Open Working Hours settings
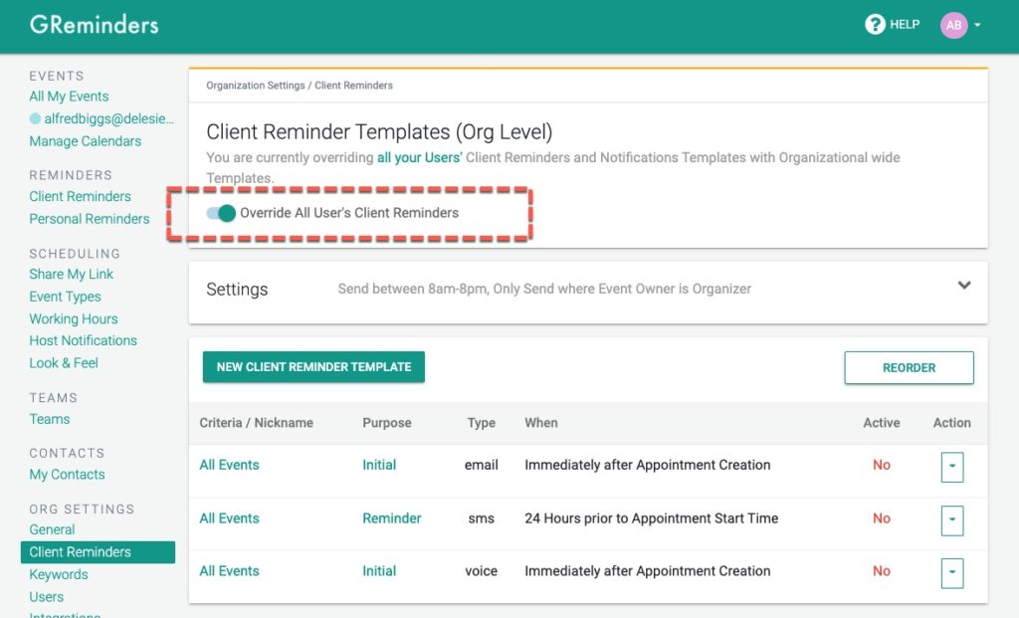Image resolution: width=1019 pixels, height=618 pixels. coord(74,319)
